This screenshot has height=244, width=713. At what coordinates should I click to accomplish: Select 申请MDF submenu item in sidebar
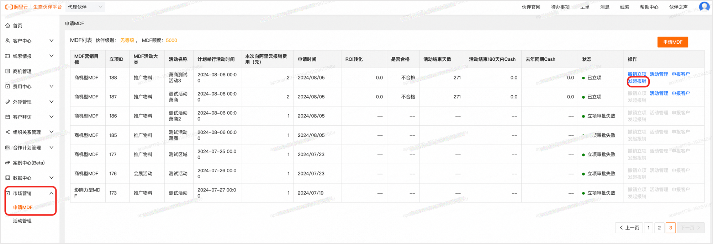pos(23,207)
